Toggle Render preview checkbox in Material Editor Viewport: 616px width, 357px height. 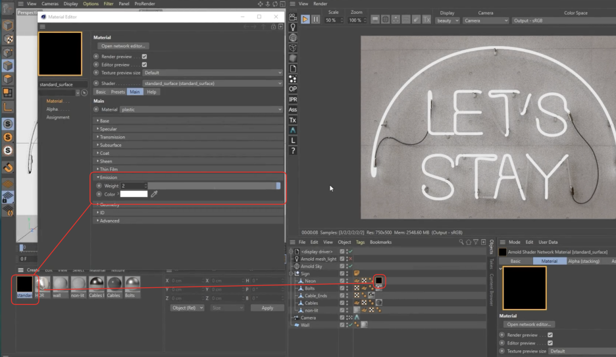[144, 57]
